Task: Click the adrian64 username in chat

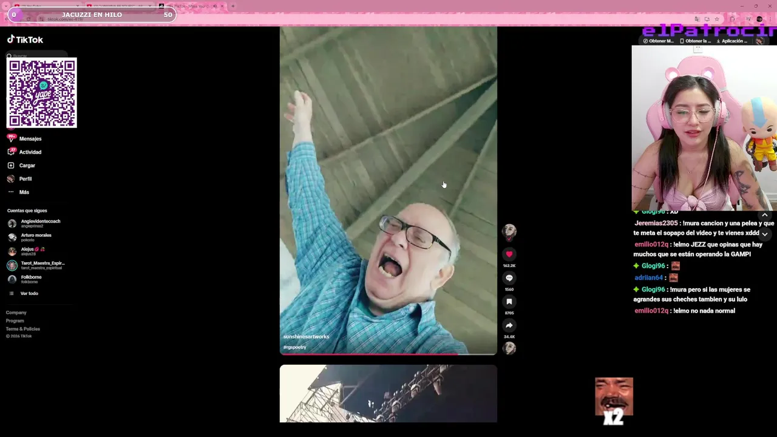Action: [648, 278]
